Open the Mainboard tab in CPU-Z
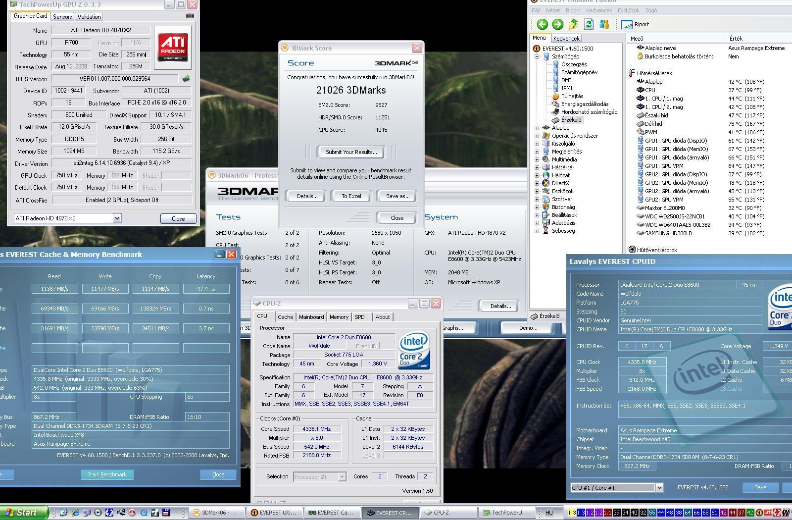Image resolution: width=792 pixels, height=520 pixels. point(311,317)
